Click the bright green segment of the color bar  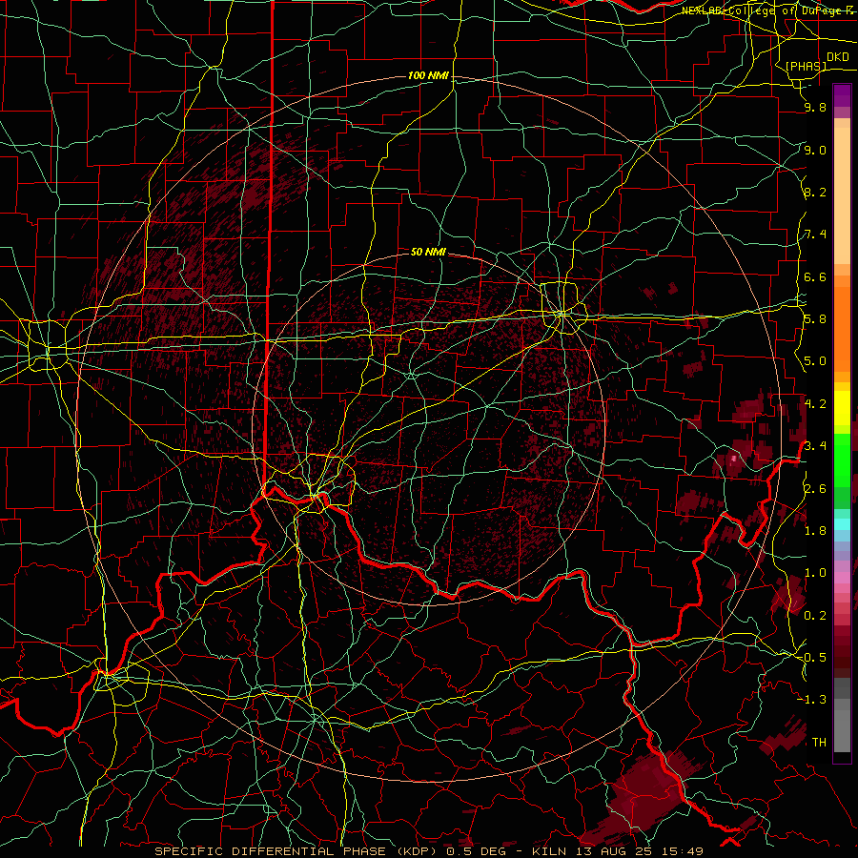click(x=842, y=462)
